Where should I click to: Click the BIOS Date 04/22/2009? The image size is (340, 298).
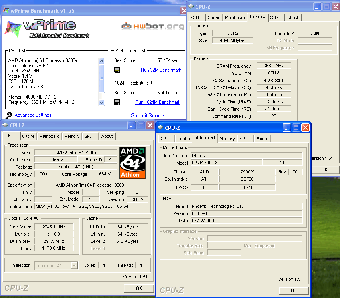click(x=247, y=221)
